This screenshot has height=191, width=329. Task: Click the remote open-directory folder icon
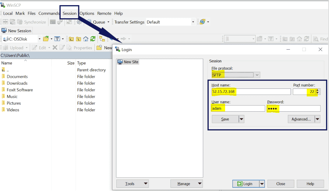pyautogui.click(x=260, y=39)
